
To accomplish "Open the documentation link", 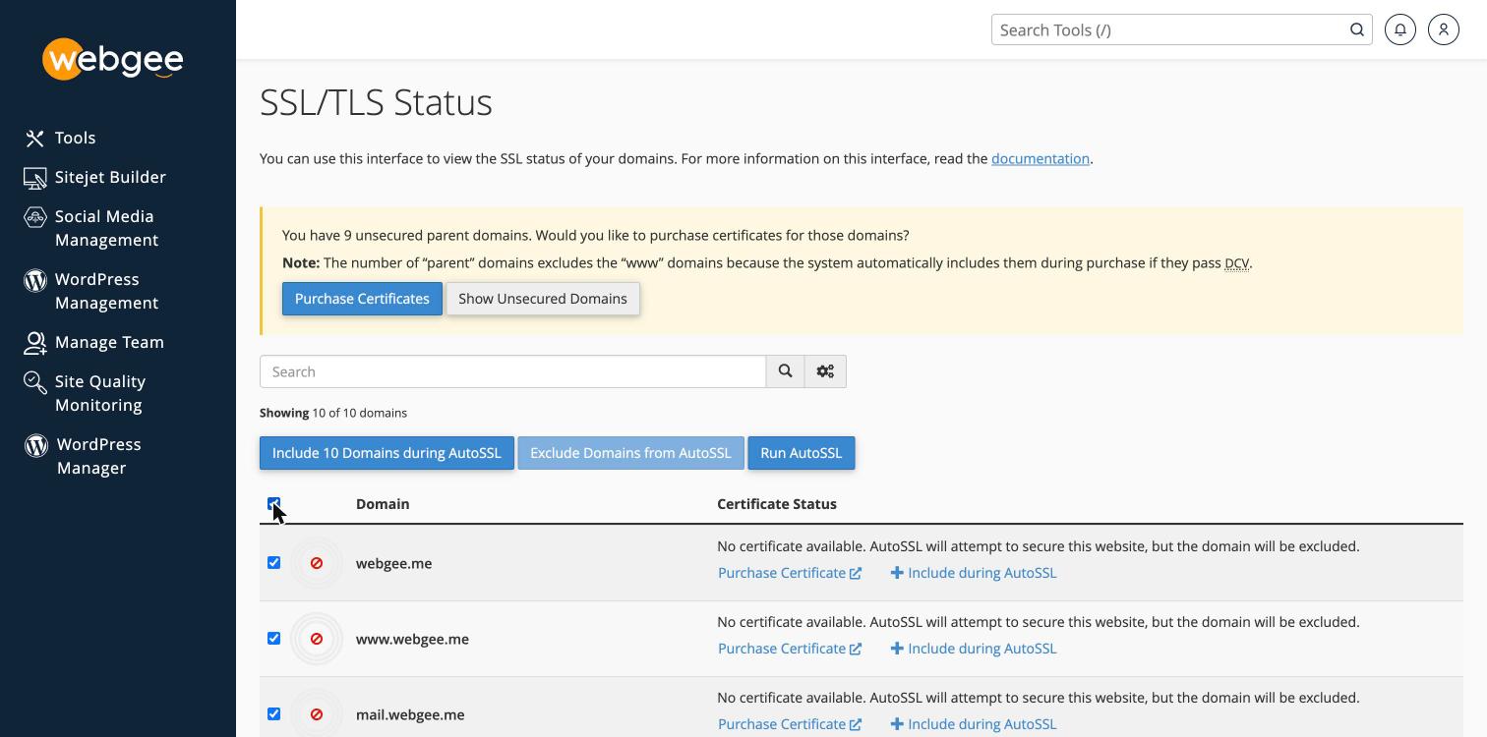I will click(1041, 158).
